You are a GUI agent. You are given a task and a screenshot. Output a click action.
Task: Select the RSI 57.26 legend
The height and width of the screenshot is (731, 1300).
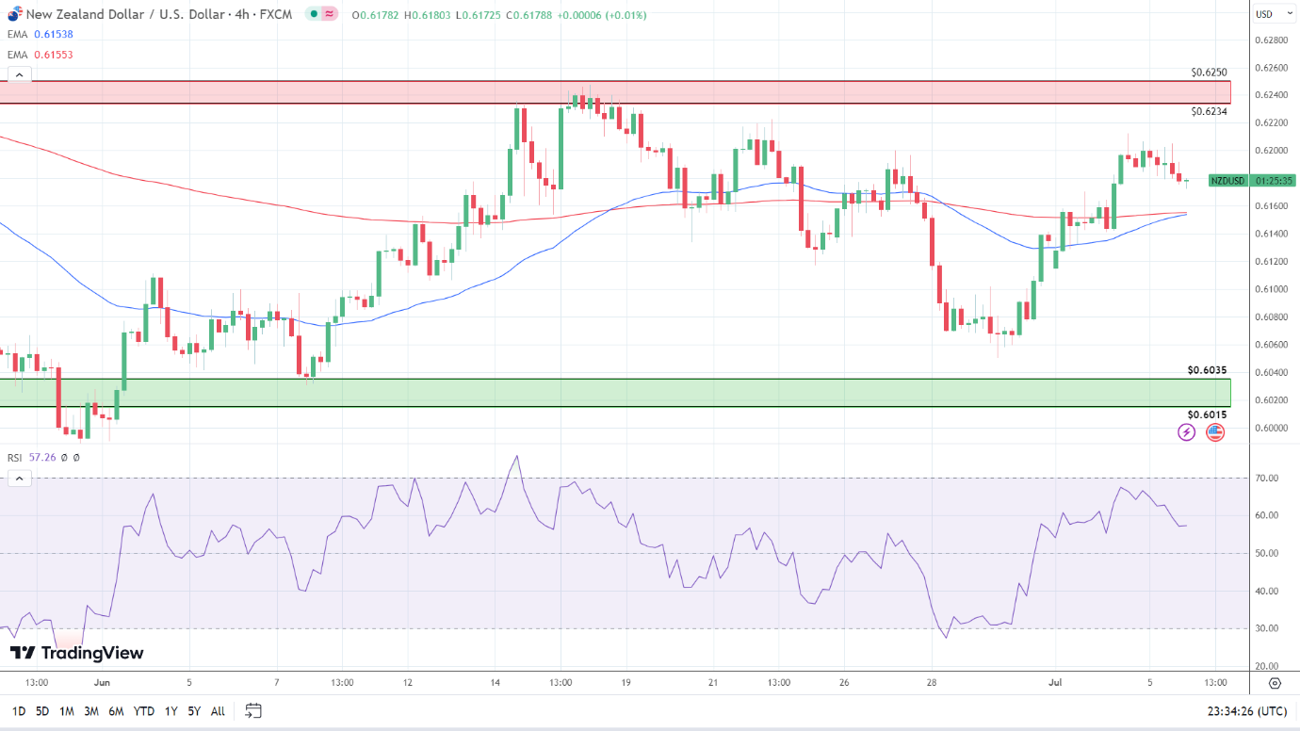coord(32,458)
